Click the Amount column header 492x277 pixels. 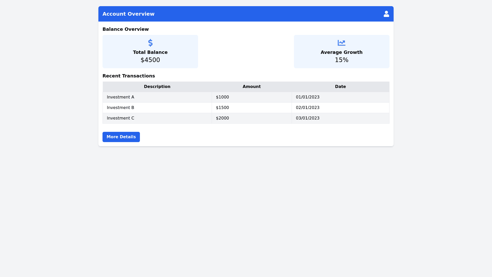click(251, 87)
